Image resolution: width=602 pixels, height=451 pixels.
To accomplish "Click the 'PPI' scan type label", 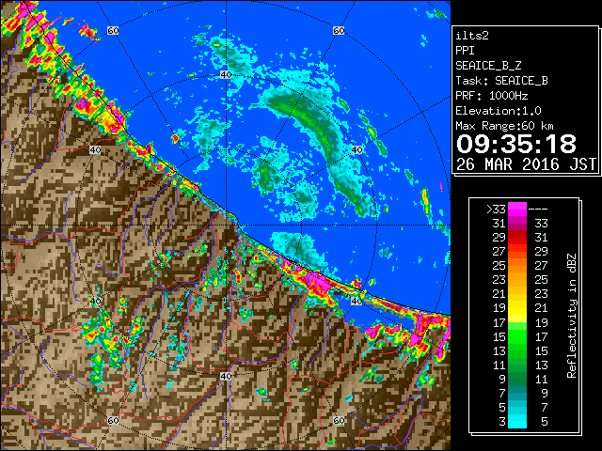I will pyautogui.click(x=465, y=51).
